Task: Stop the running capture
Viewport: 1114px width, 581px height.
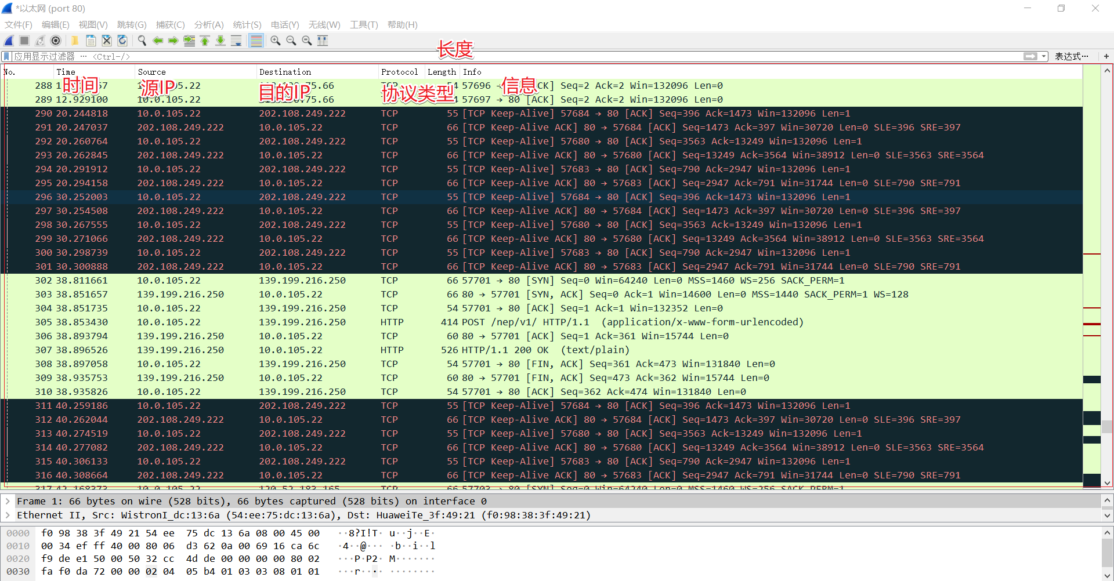Action: [x=24, y=41]
